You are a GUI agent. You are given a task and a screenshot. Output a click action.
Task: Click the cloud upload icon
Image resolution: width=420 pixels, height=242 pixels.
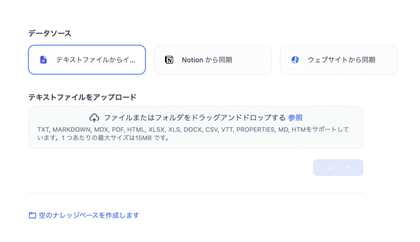tap(94, 118)
